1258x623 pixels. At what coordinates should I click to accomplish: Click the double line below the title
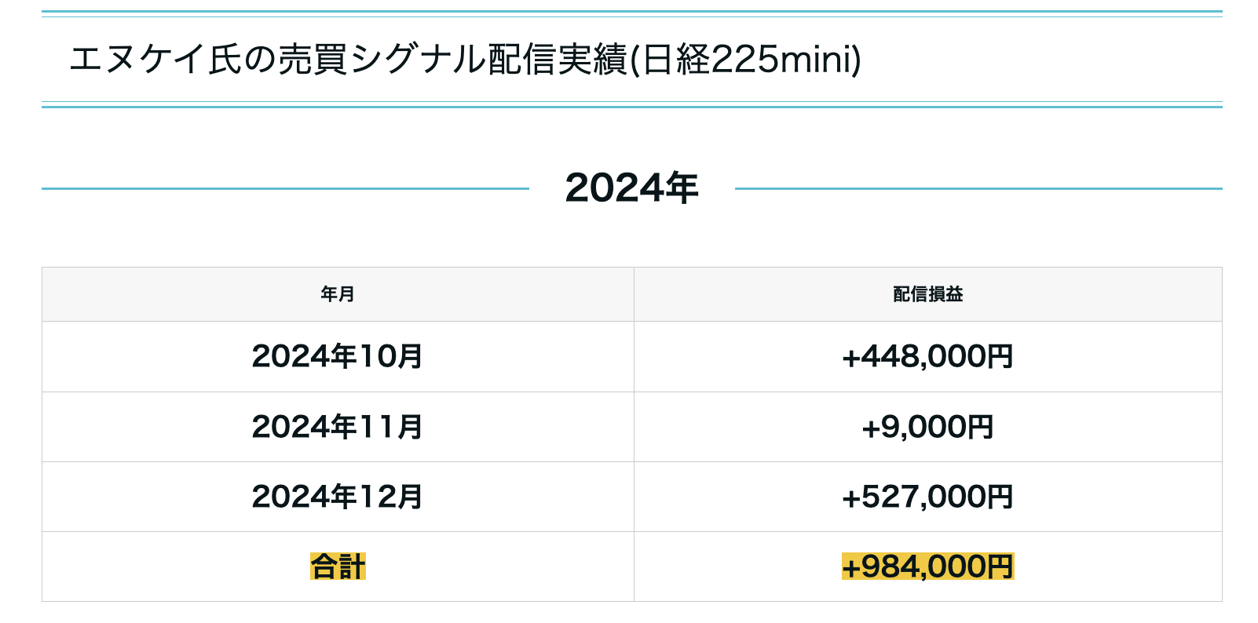631,104
